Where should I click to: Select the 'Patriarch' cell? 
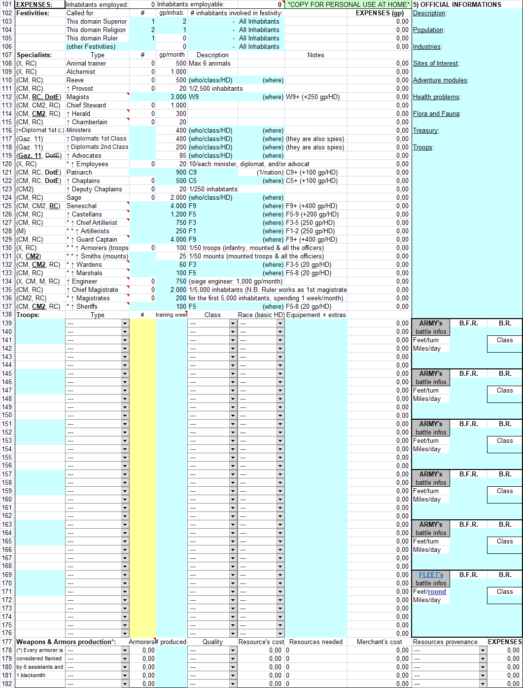point(98,173)
